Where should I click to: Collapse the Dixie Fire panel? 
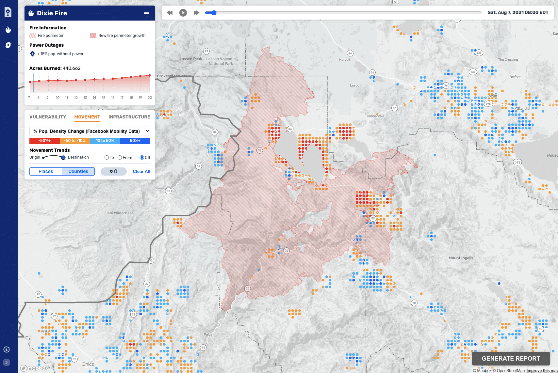(x=146, y=13)
